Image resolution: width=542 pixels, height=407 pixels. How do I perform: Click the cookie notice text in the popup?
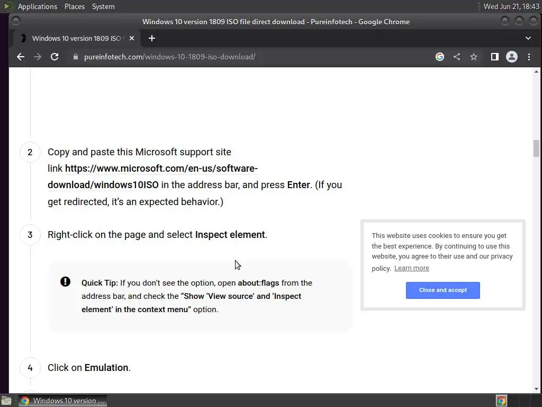[x=442, y=252]
